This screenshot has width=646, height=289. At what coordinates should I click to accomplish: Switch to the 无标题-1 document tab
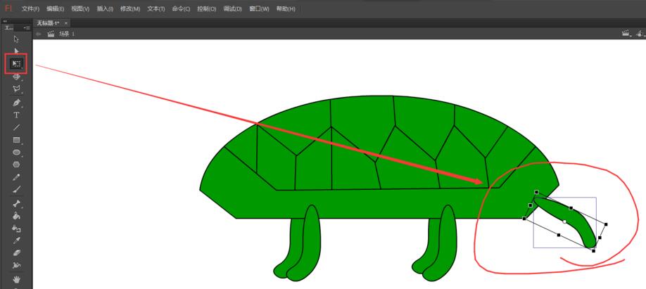click(x=47, y=23)
